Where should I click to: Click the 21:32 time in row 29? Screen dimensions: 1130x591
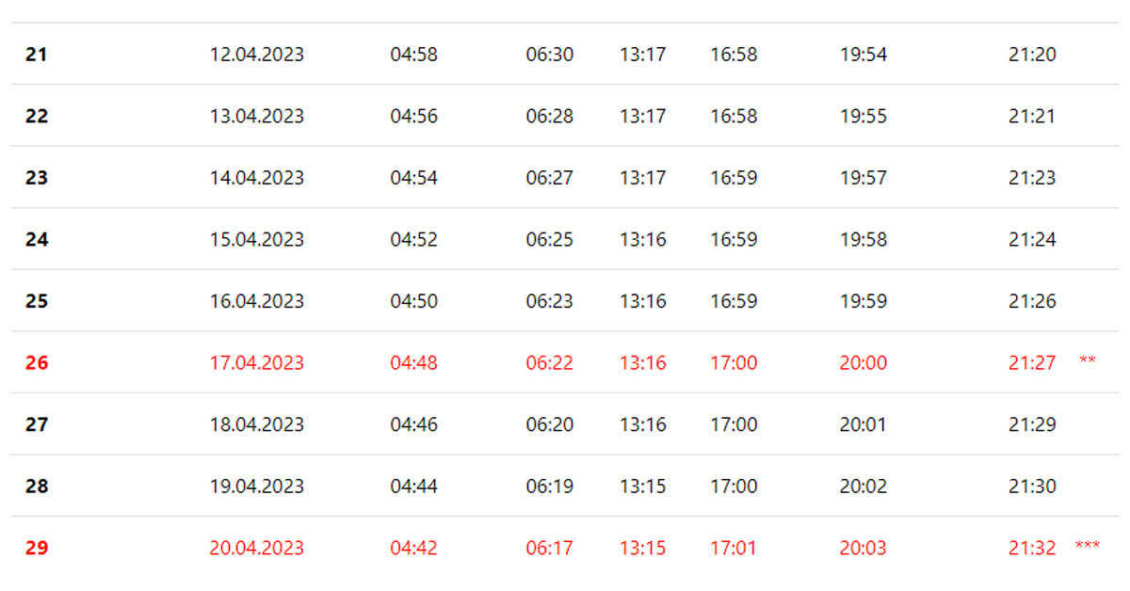tap(1032, 548)
